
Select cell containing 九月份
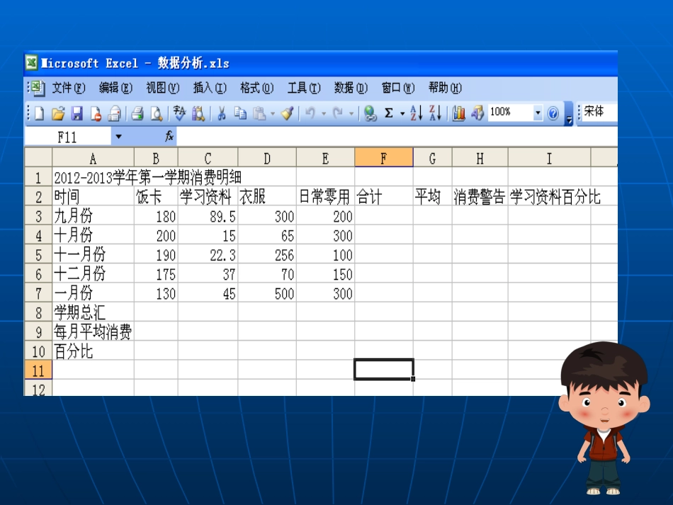93,216
